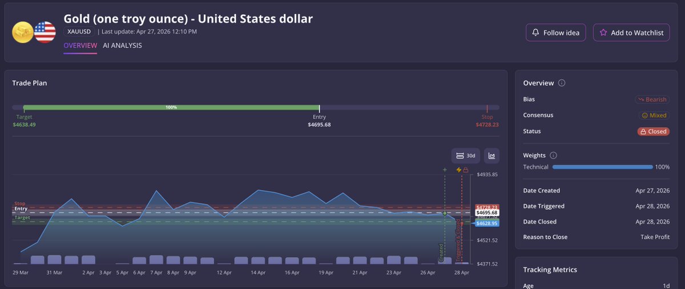Click the red lock Closed marker icon
The height and width of the screenshot is (289, 685).
(465, 169)
